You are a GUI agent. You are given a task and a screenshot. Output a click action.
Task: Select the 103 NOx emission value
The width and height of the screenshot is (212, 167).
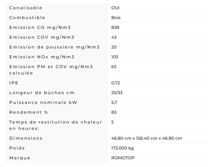coord(115,57)
